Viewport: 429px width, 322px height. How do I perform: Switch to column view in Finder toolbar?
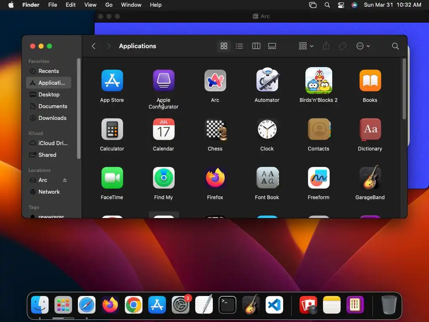[x=256, y=46]
